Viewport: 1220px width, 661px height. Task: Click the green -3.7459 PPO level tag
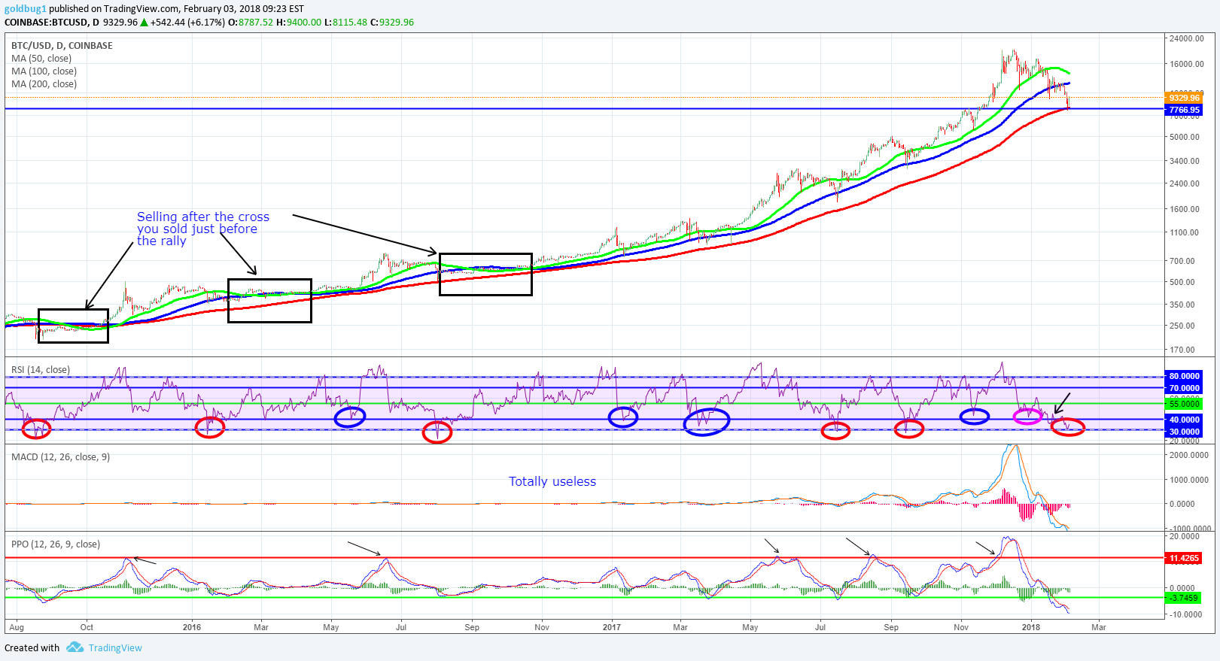tap(1184, 598)
